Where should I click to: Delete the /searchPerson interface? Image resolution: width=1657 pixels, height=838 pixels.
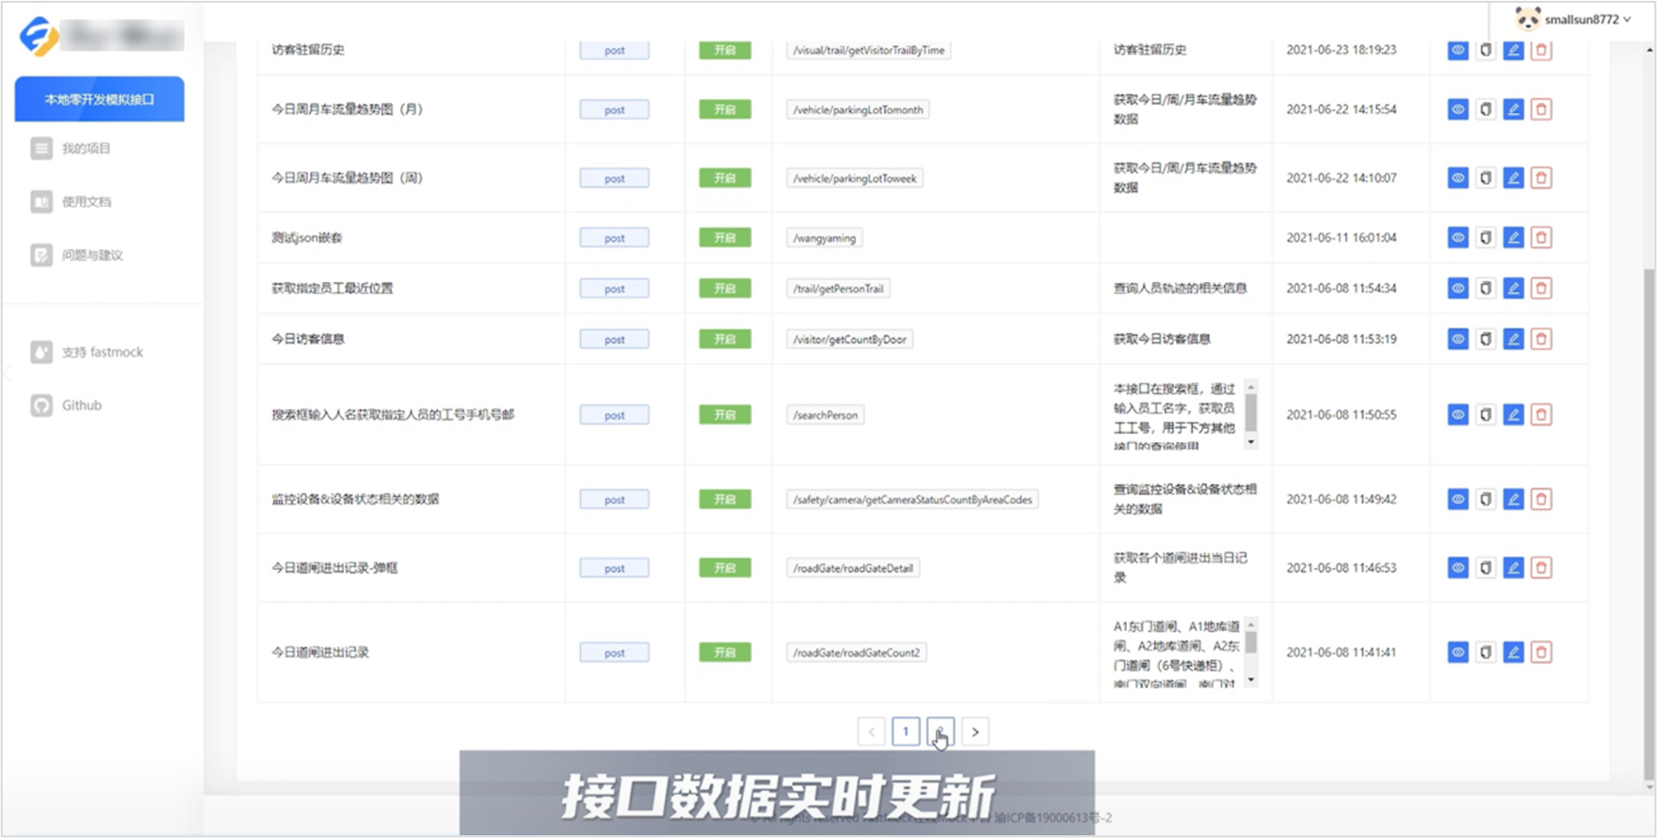[1541, 415]
